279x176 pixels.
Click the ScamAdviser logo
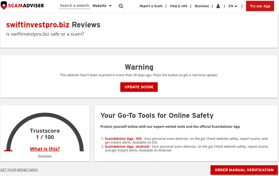(x=22, y=6)
